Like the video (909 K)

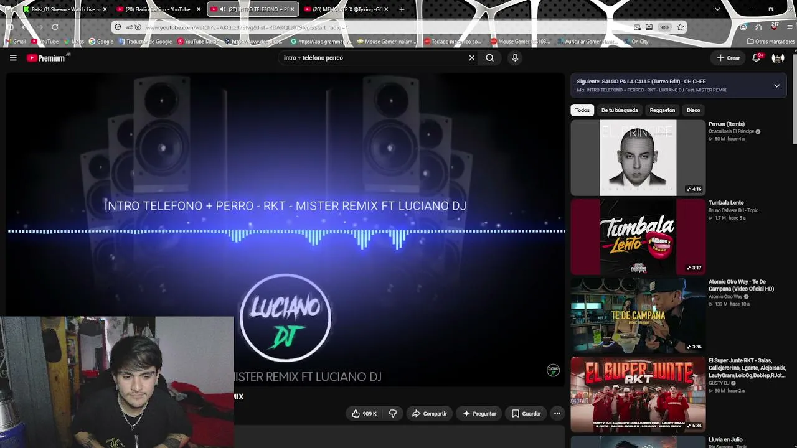364,414
